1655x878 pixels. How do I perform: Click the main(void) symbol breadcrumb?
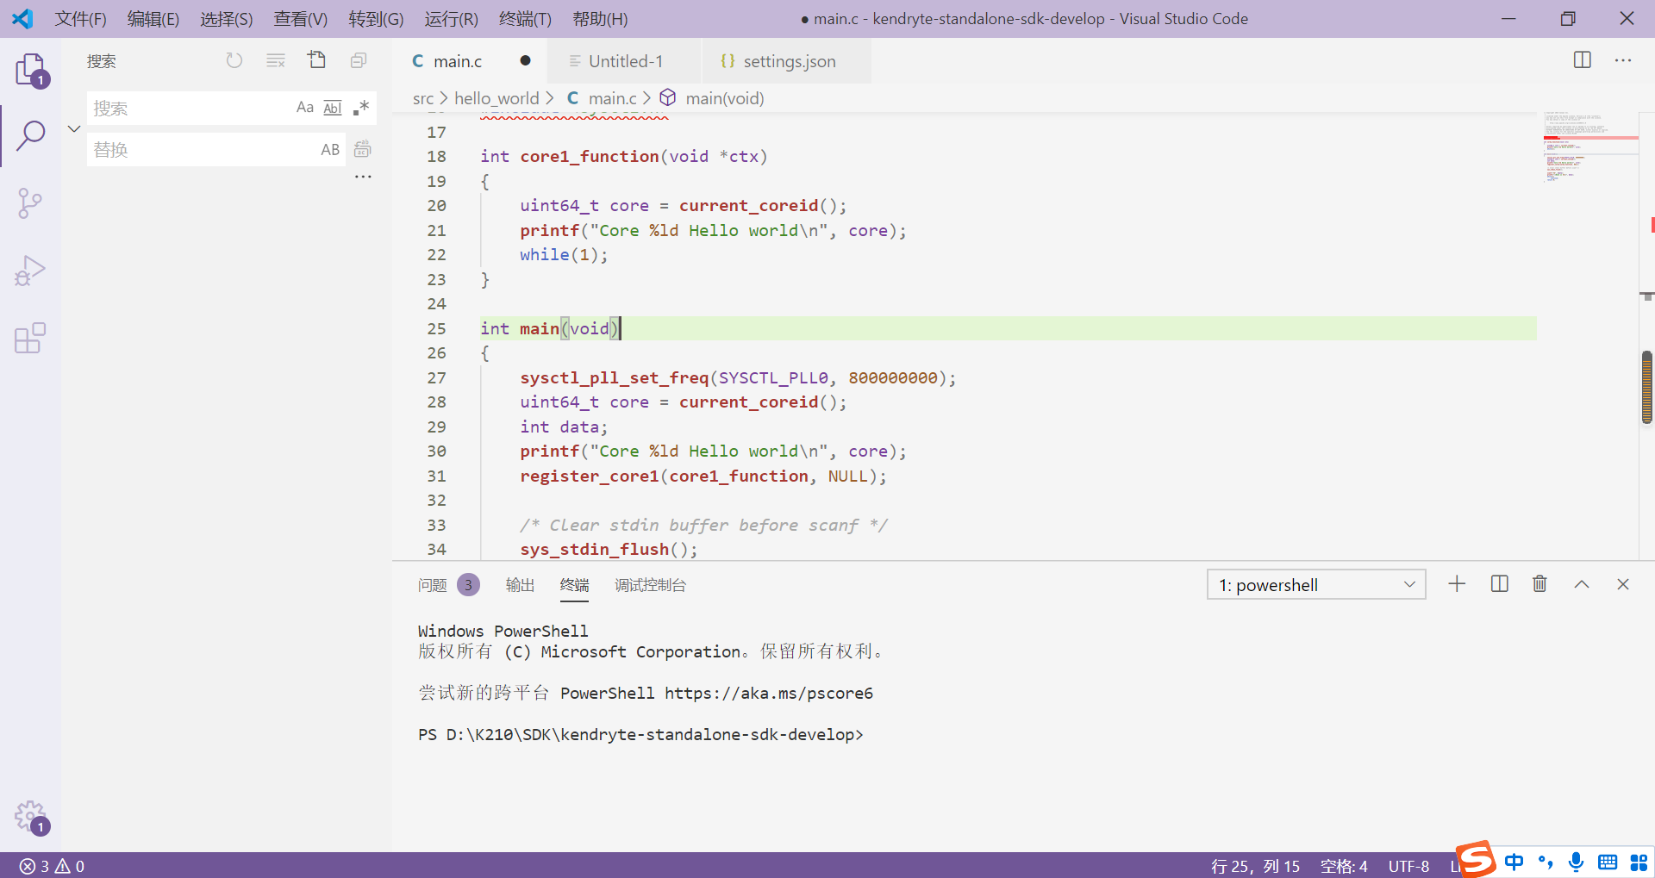[724, 98]
